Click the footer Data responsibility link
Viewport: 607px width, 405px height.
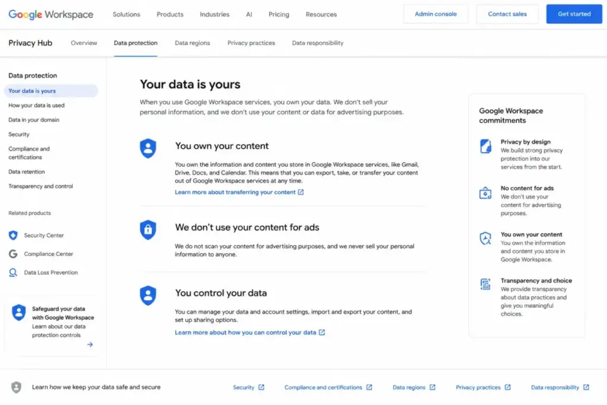pyautogui.click(x=555, y=387)
